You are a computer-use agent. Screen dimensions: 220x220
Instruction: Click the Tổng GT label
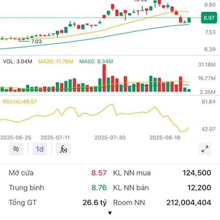(x=23, y=203)
